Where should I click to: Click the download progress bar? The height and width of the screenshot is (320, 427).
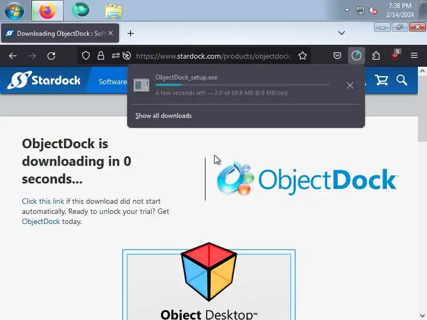[x=242, y=85]
